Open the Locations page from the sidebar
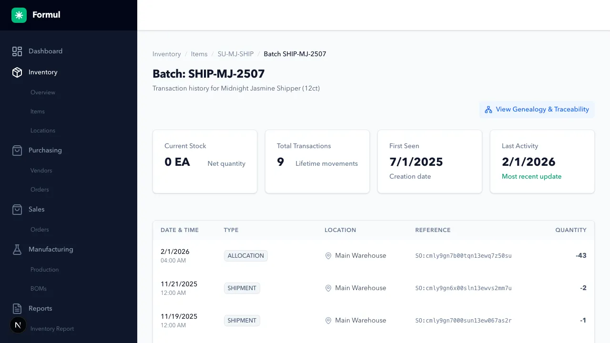 (x=42, y=130)
